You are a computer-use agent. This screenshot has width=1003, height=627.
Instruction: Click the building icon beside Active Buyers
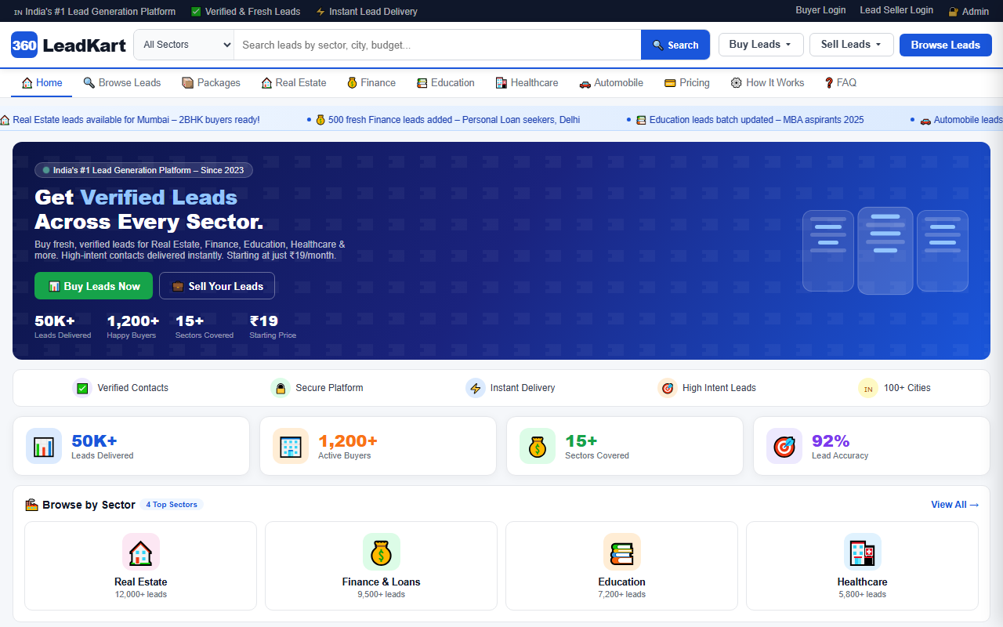pos(291,446)
